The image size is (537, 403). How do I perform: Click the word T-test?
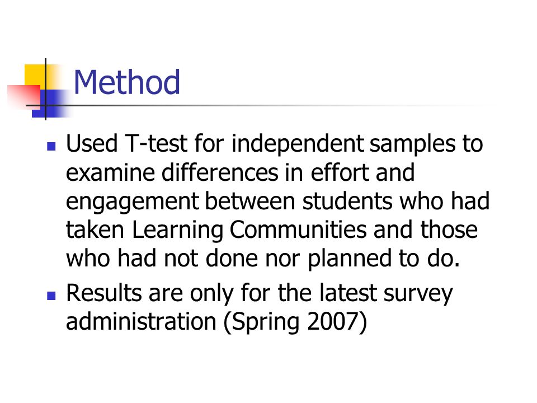157,143
